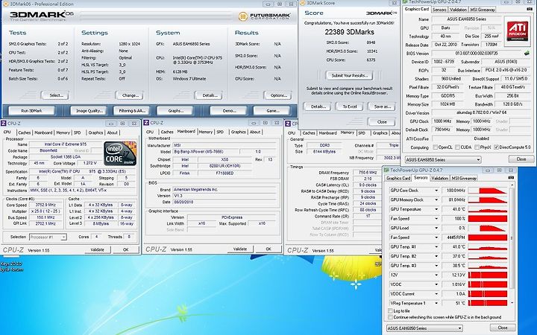537x335 pixels.
Task: Export the score with To Excel button
Action: point(350,106)
